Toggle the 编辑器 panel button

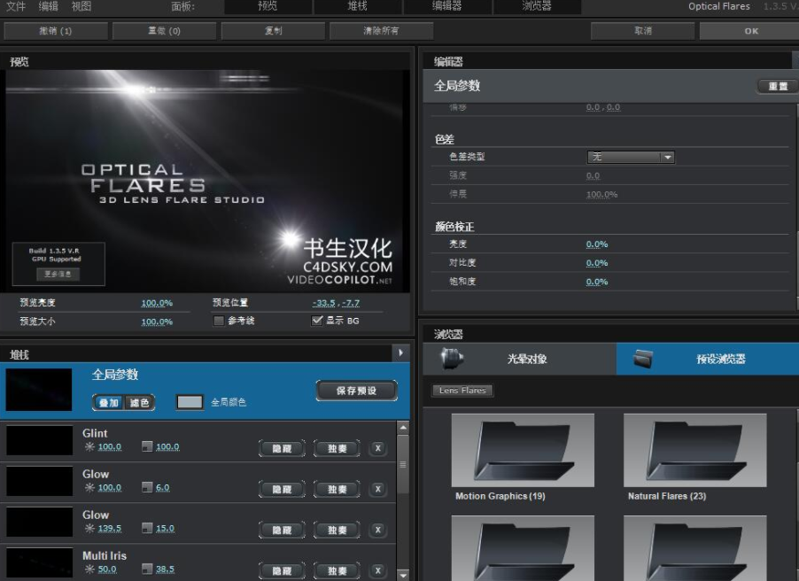[447, 6]
